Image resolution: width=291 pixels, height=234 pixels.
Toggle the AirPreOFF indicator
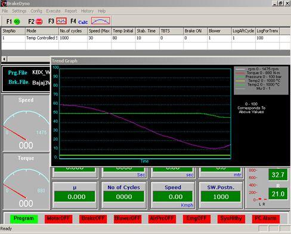pos(162,219)
